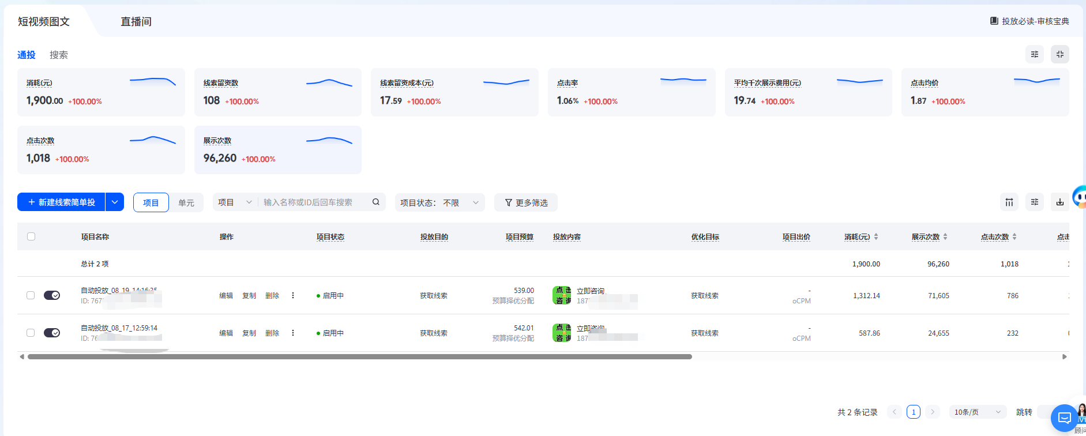
Task: Sort by 消耗(元) column arrows
Action: point(876,237)
